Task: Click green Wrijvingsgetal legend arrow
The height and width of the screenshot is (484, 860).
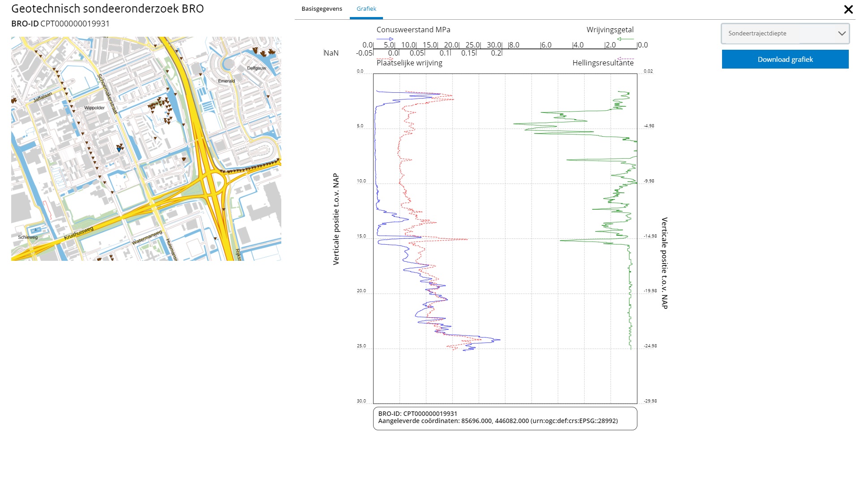Action: (625, 39)
